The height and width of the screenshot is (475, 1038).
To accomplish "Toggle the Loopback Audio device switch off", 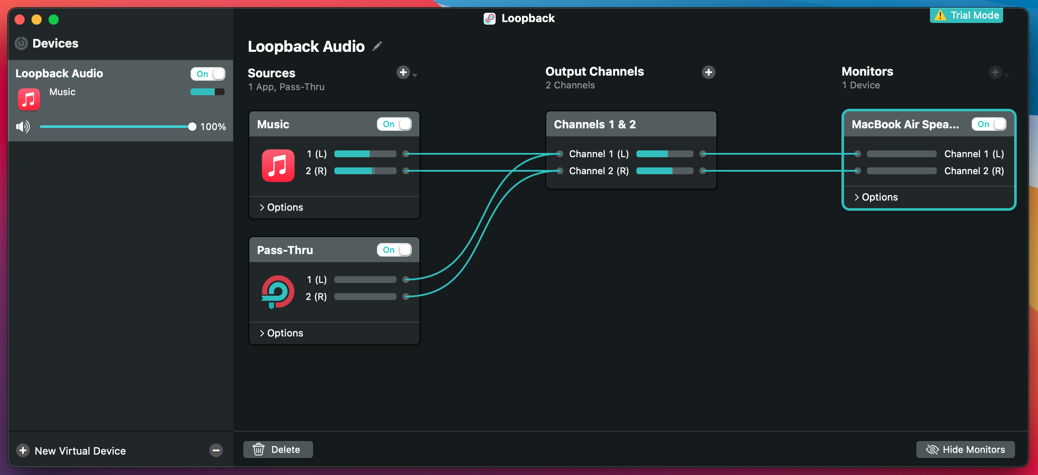I will tap(208, 74).
